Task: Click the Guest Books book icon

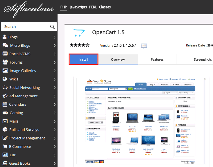Action: coord(5,163)
